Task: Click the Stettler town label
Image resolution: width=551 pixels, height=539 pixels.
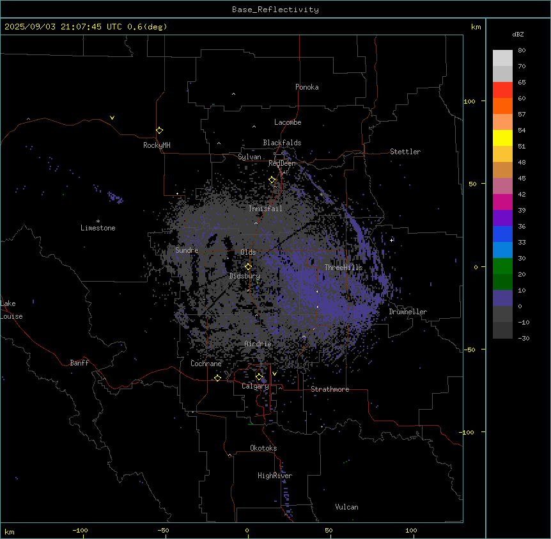Action: [x=405, y=152]
